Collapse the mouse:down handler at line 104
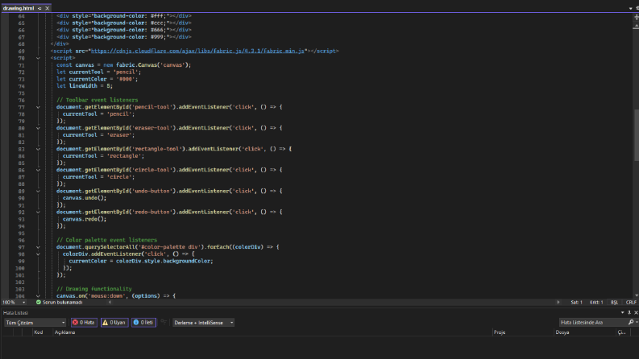Screen dimensions: 639x359 point(38,296)
